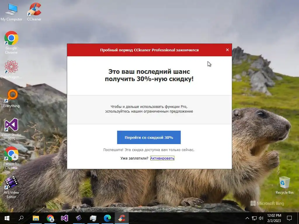
Task: Select CCleaner taskbar icon
Action: [122, 218]
